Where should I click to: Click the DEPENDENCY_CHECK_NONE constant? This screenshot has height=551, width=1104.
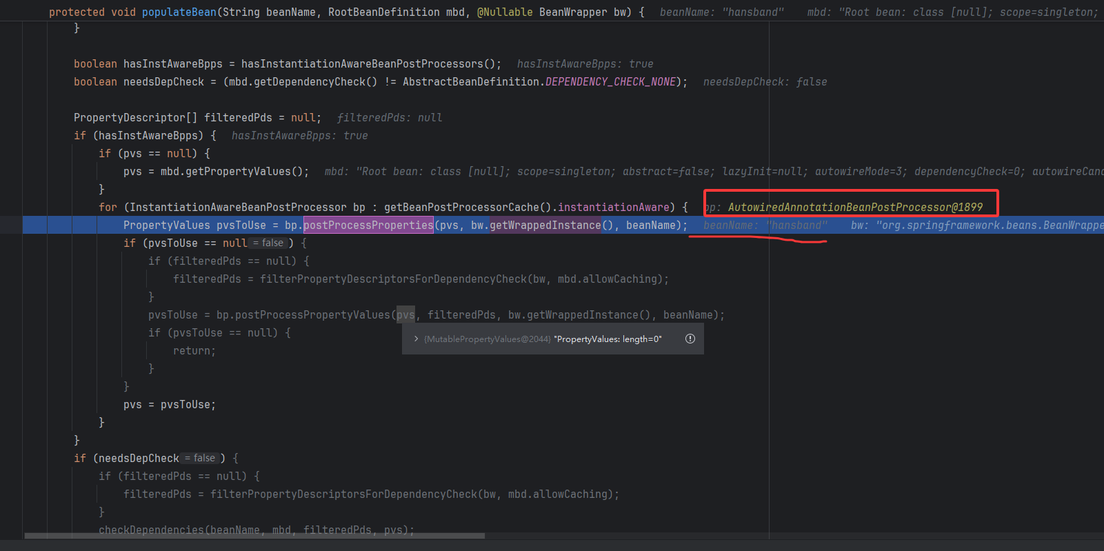point(610,82)
